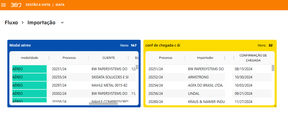Click process 20256/24

[156, 94]
